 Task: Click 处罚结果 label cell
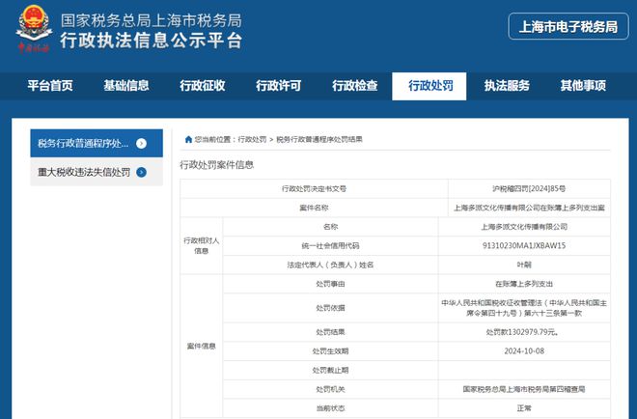coord(330,332)
